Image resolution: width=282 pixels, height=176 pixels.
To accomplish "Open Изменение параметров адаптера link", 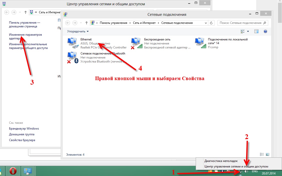I will (x=25, y=37).
